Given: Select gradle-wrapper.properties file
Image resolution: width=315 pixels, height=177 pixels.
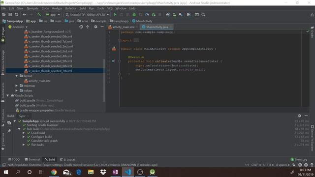Looking at the screenshot, I should coord(45,110).
